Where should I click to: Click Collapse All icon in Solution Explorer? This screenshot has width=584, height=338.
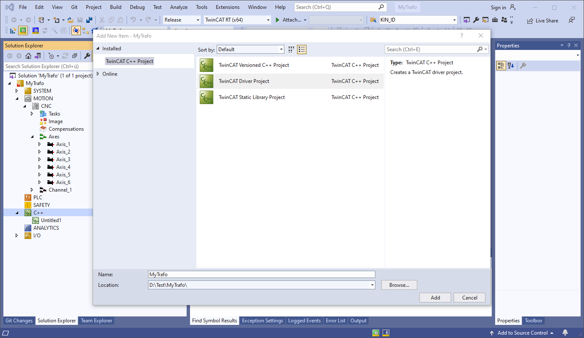[x=74, y=56]
